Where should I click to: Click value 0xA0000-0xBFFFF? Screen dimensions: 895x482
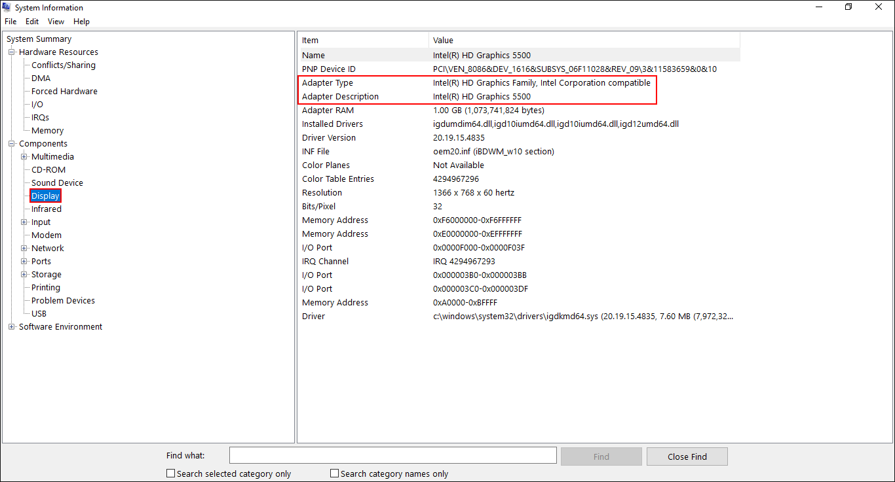pos(465,303)
